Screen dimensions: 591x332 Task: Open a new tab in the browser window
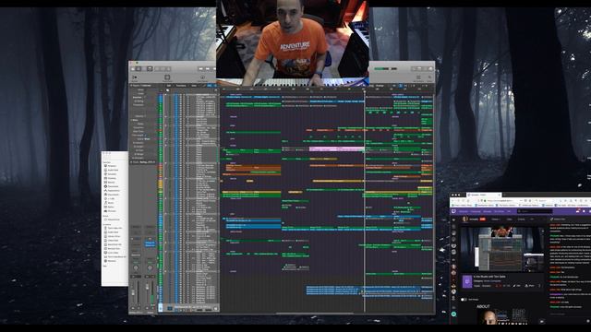[504, 195]
